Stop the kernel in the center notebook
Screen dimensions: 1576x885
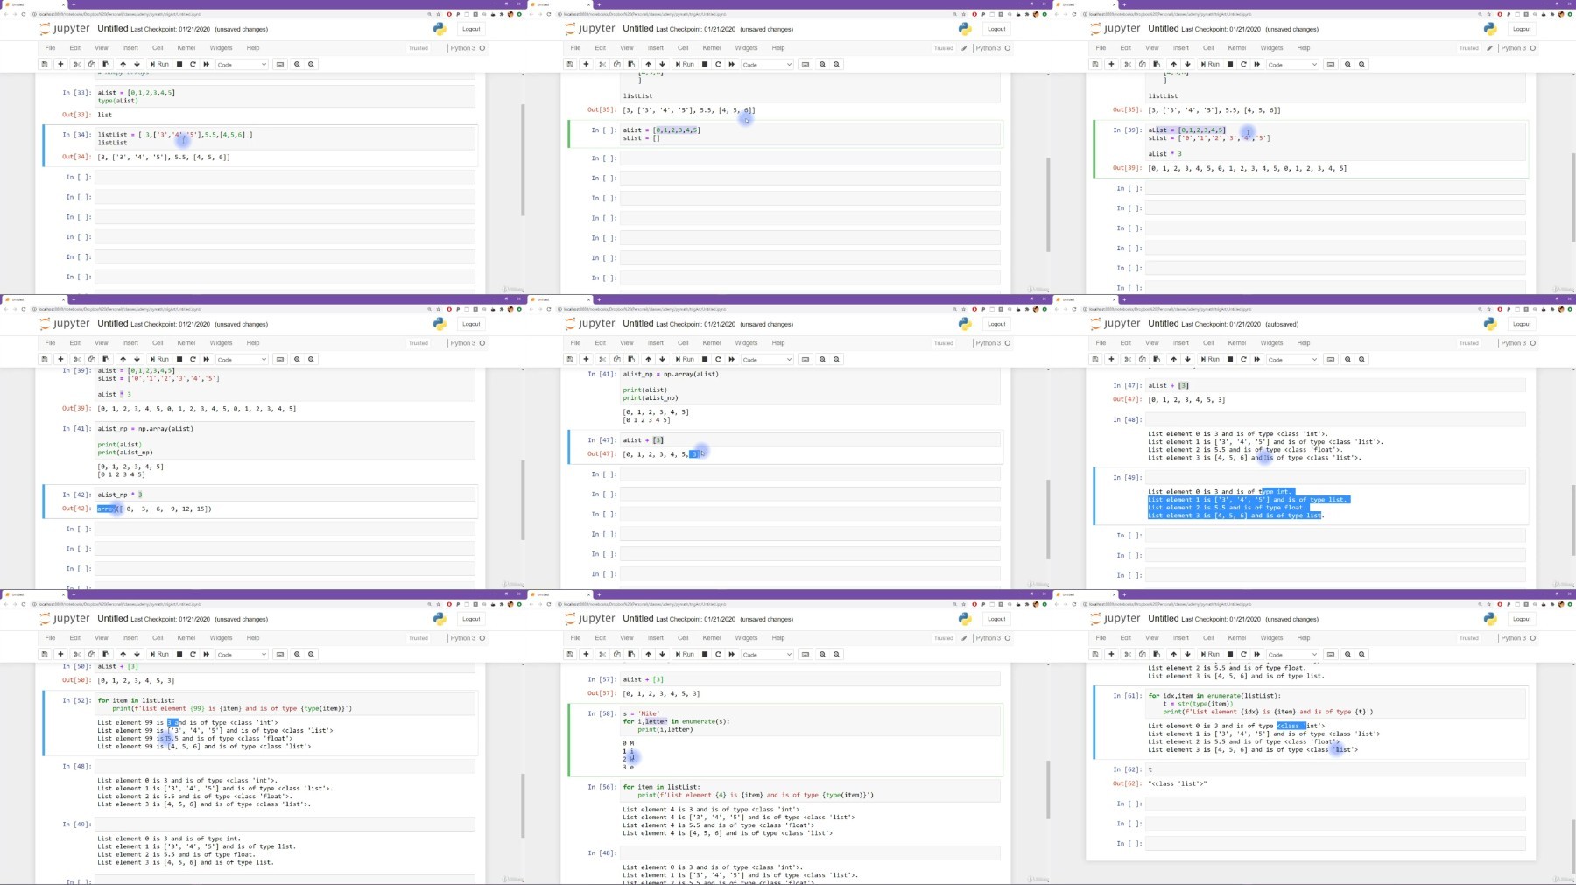pos(705,359)
